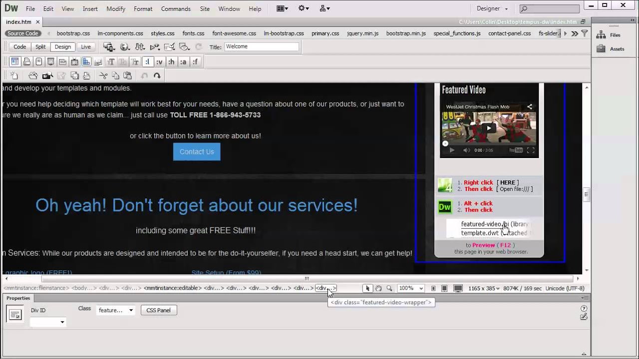Viewport: 639px width, 359px height.
Task: Click the New document icon
Action: point(14,76)
